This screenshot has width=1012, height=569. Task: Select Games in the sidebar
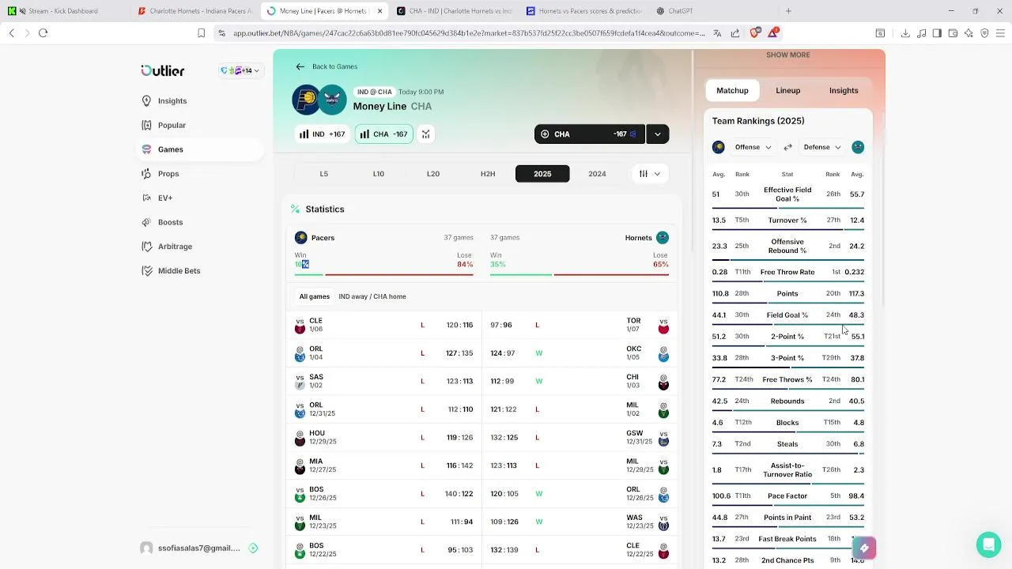coord(200,149)
